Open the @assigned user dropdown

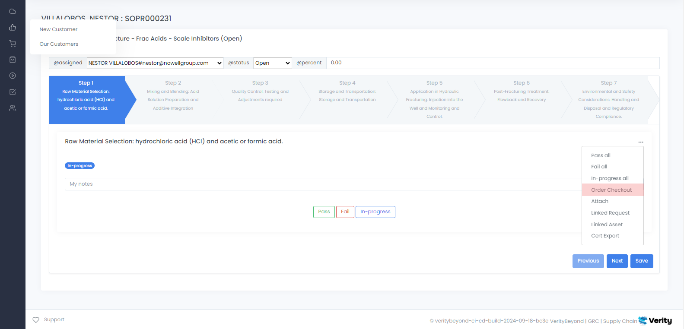pos(155,63)
